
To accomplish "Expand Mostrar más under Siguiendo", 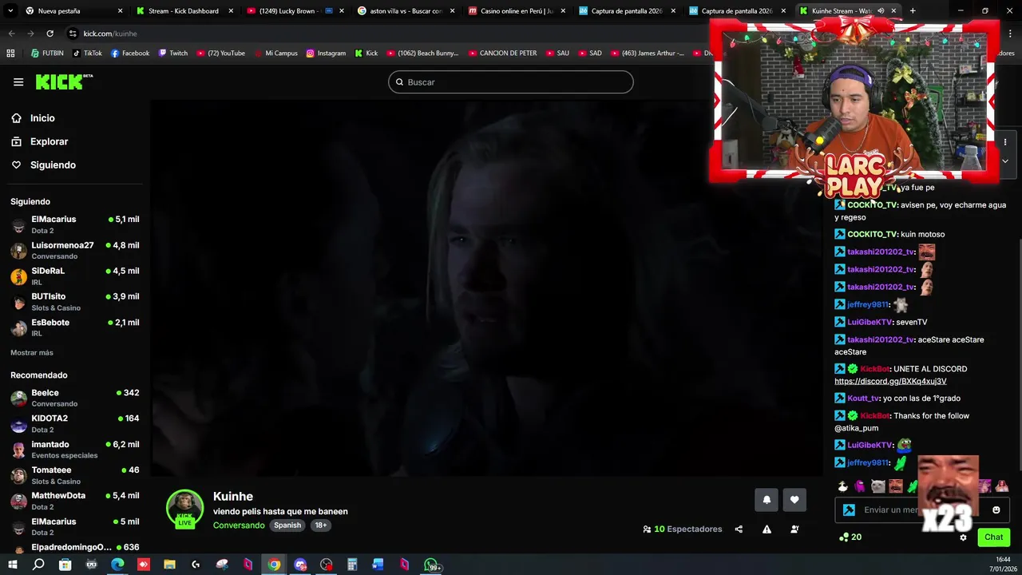I will pyautogui.click(x=32, y=353).
